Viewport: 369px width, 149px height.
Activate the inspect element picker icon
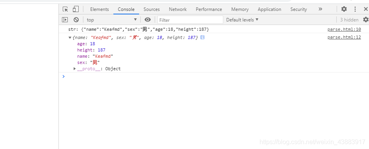click(65, 9)
